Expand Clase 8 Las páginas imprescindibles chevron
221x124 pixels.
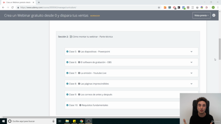pyautogui.click(x=191, y=84)
